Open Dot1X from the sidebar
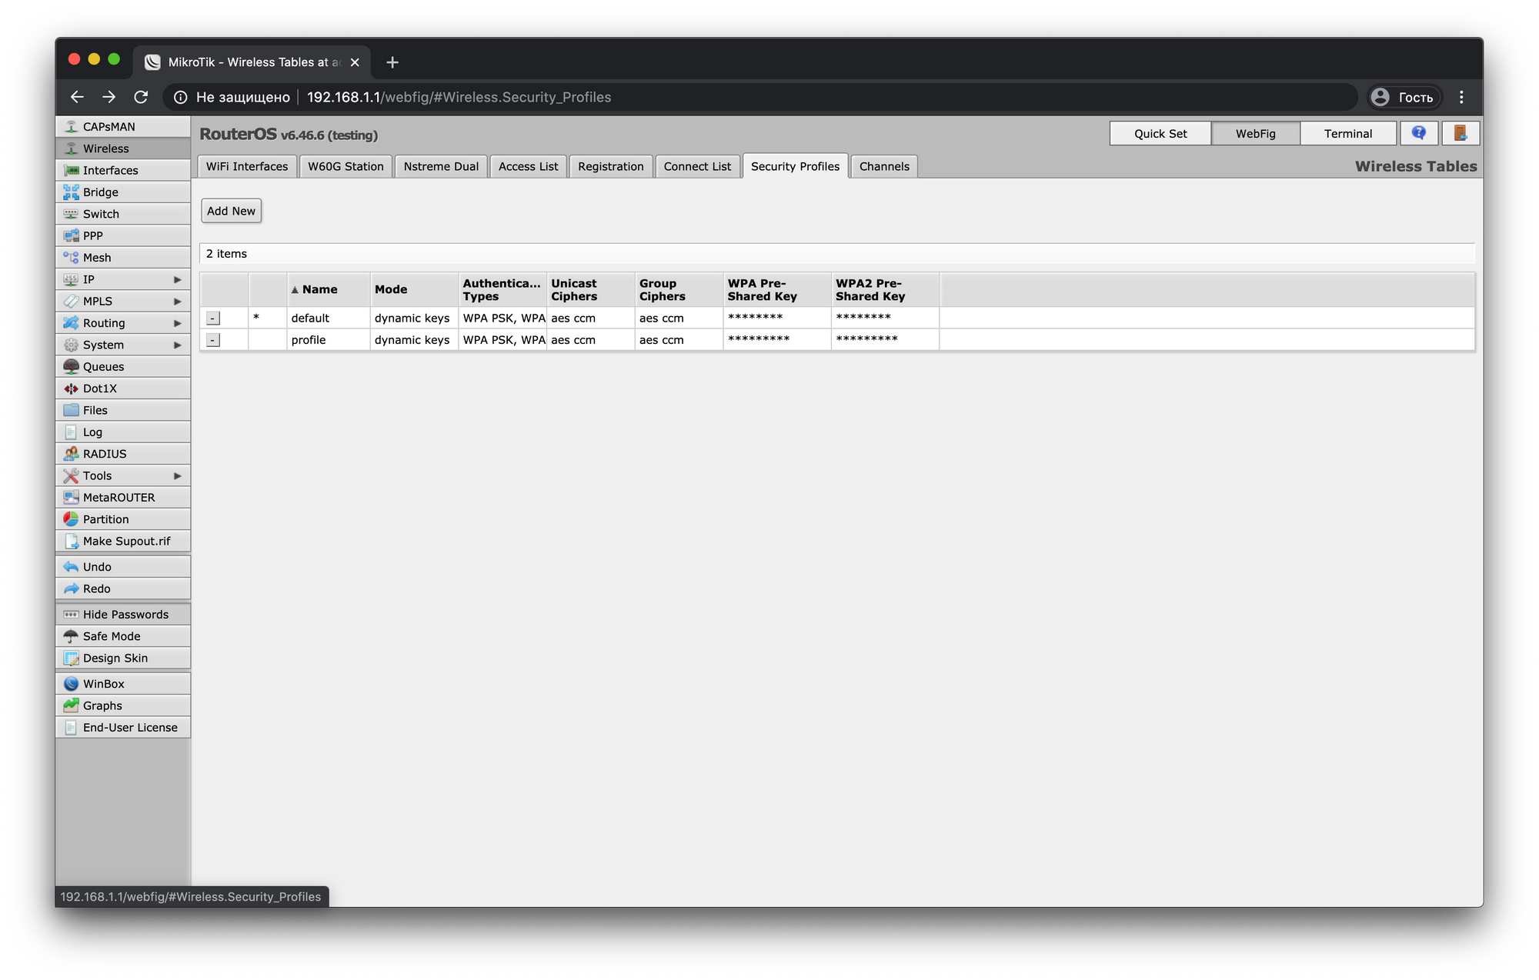Screen dimensions: 1539x980 123,388
